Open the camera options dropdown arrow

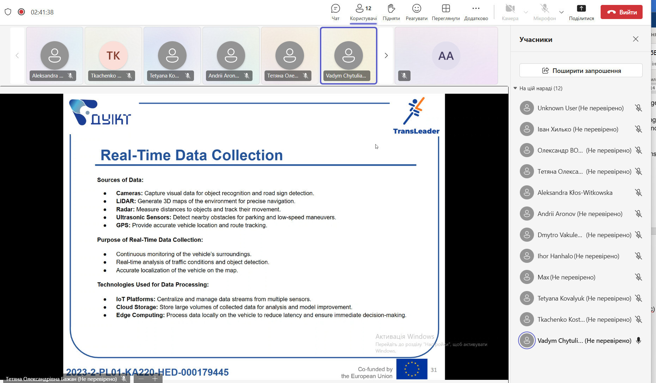click(526, 12)
